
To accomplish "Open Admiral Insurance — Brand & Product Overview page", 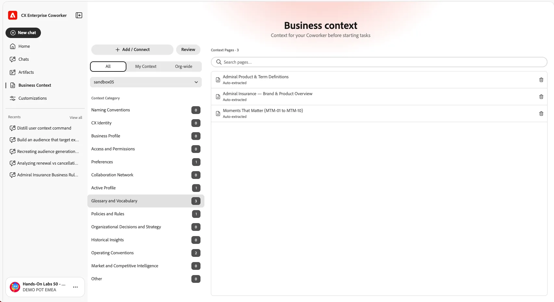I will 379,97.
